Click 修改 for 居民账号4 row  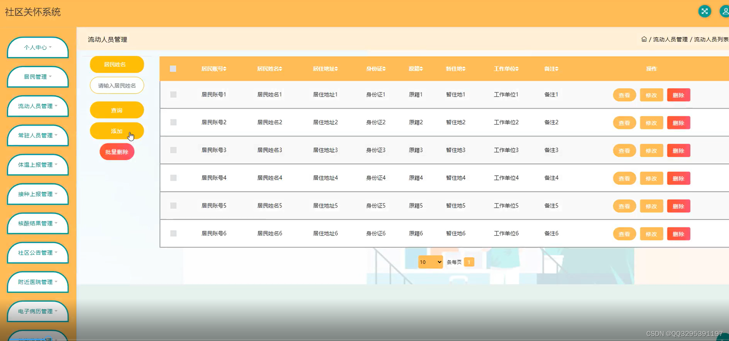651,178
